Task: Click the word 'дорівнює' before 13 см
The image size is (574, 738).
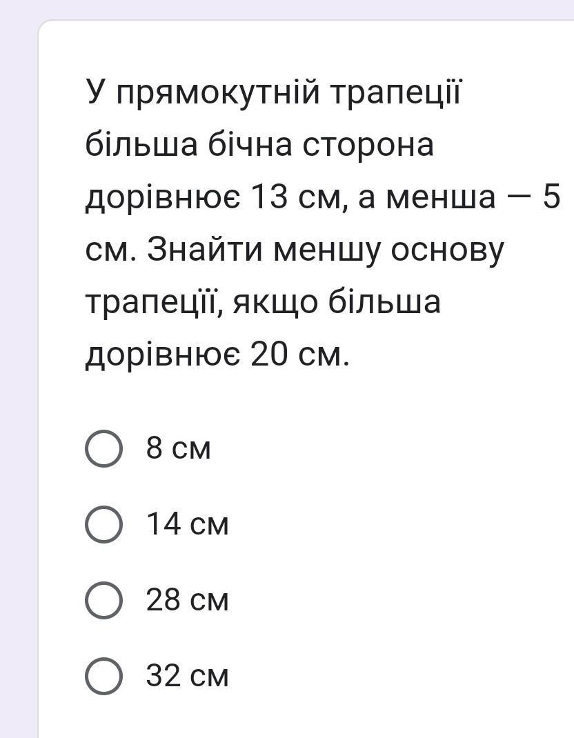Action: [x=163, y=198]
